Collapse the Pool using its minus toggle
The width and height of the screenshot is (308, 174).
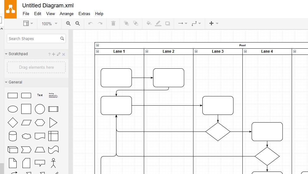pyautogui.click(x=97, y=45)
